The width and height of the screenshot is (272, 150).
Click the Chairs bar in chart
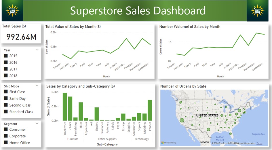coord(70,109)
